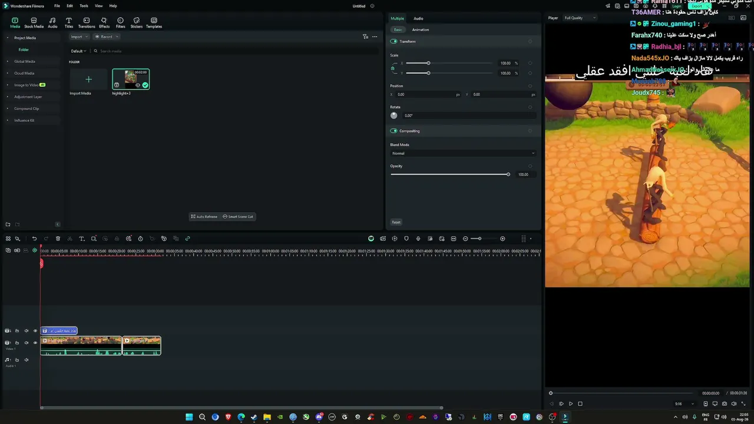Lock the Video 1 track
754x424 pixels.
click(x=17, y=343)
